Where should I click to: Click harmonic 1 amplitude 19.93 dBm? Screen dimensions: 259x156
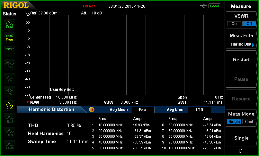[x=141, y=125]
